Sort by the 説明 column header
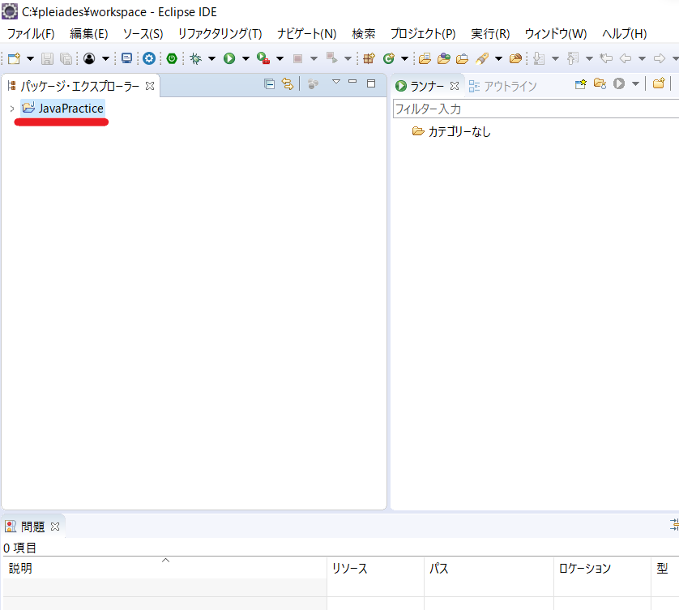This screenshot has height=610, width=679. [164, 568]
